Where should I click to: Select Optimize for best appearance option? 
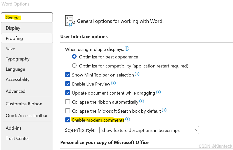coord(74,57)
